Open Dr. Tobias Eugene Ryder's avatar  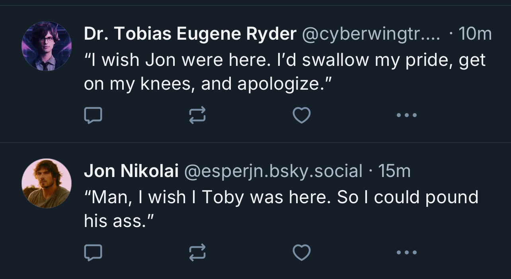[47, 46]
